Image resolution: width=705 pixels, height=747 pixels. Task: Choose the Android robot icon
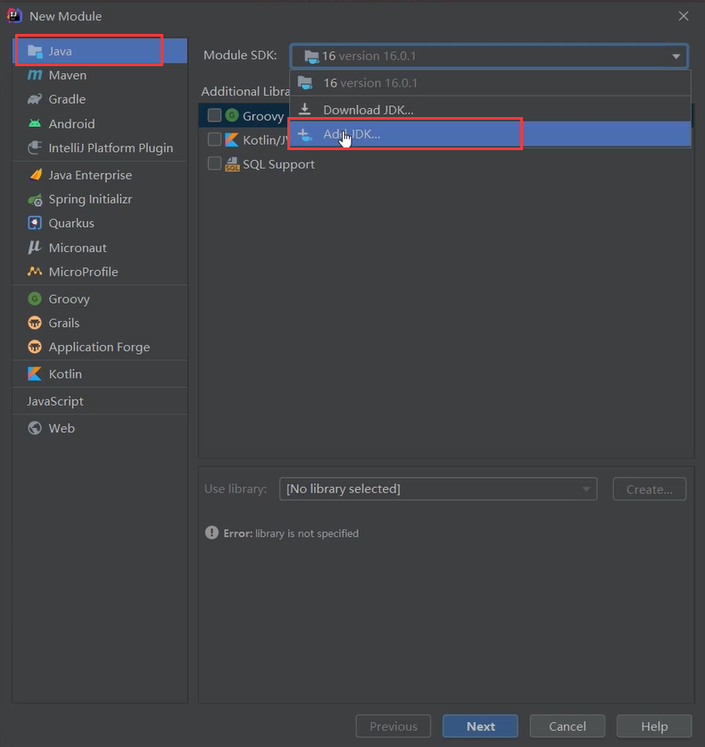35,123
